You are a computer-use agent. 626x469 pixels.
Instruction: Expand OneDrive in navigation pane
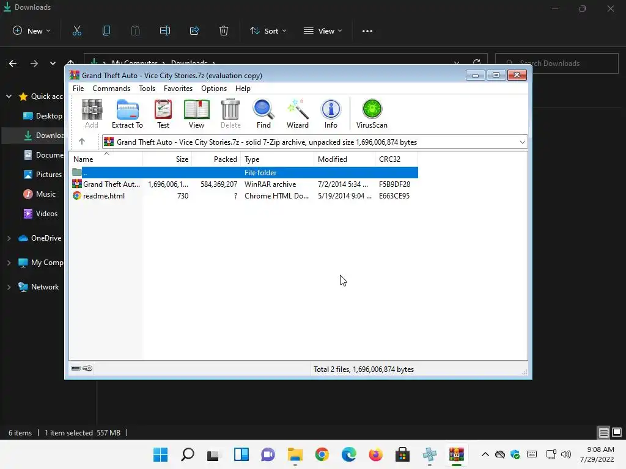[9, 238]
